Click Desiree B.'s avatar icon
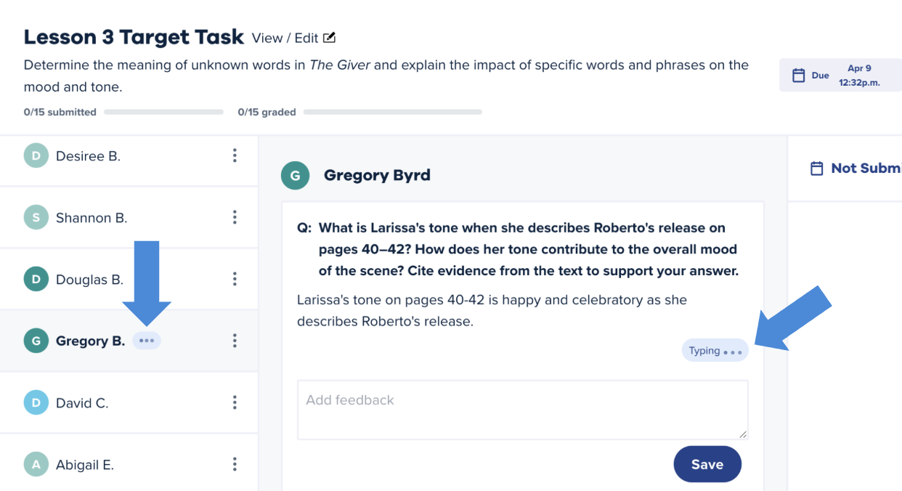902x491 pixels. [36, 156]
